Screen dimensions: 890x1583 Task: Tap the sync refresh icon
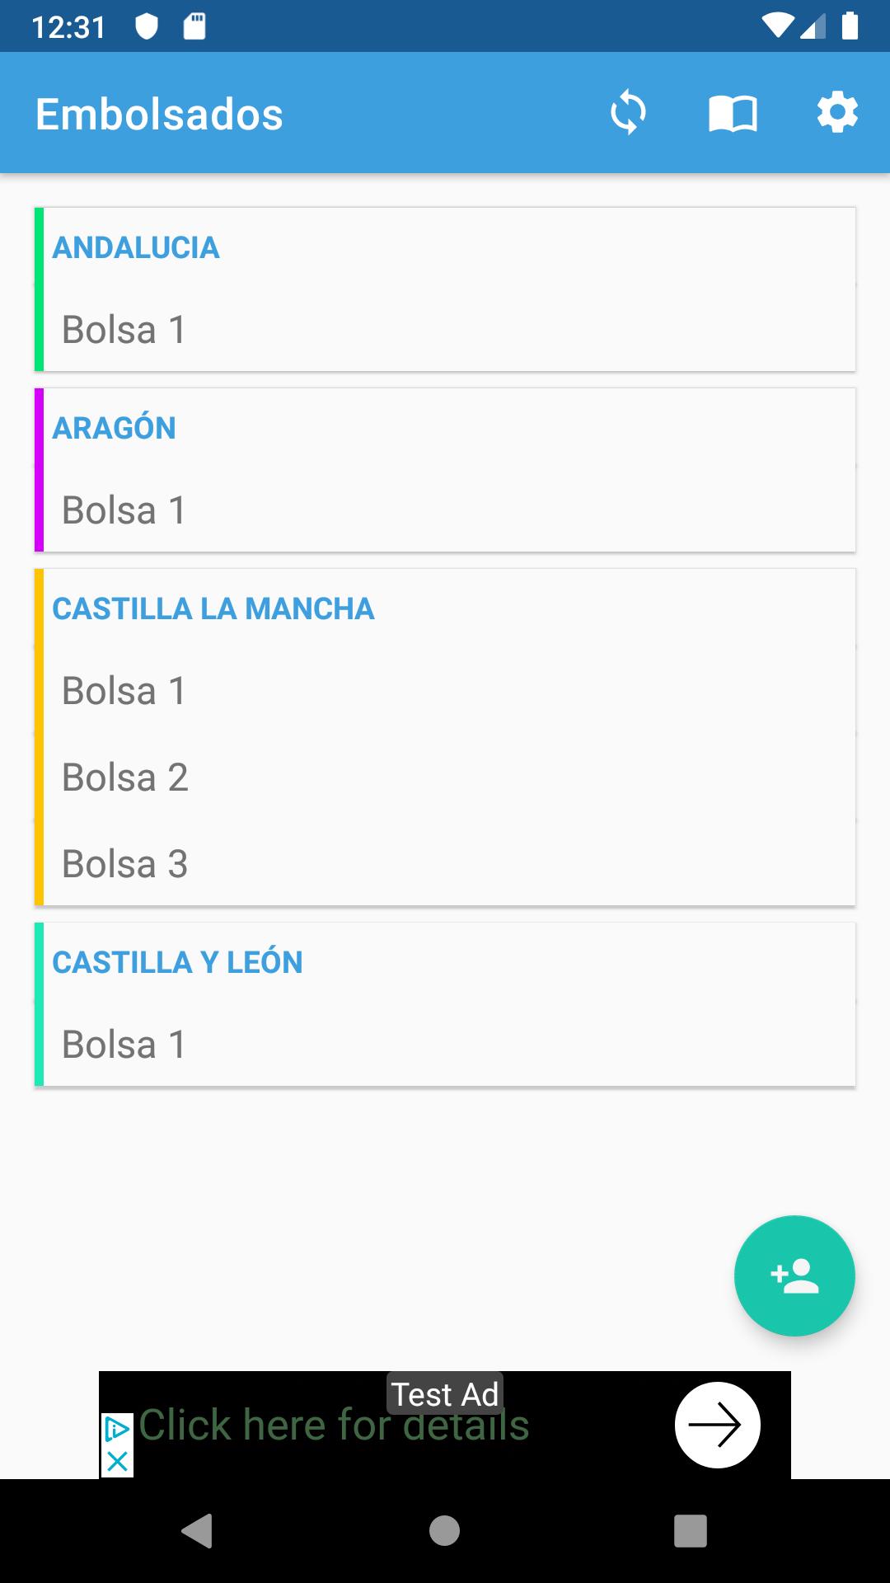[x=628, y=113]
